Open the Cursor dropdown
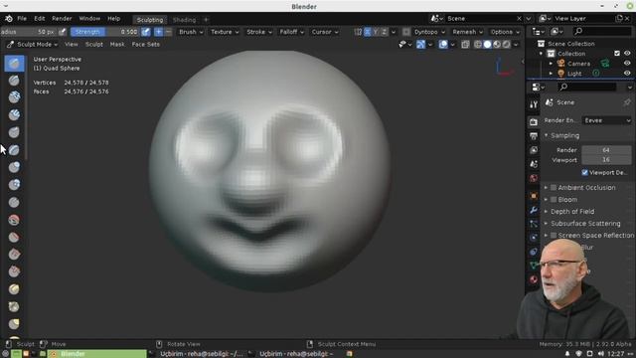This screenshot has width=636, height=358. 325,32
